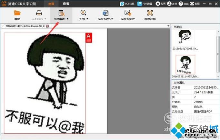Open 帮助 question mark icon
The width and height of the screenshot is (220, 140).
(181, 4)
